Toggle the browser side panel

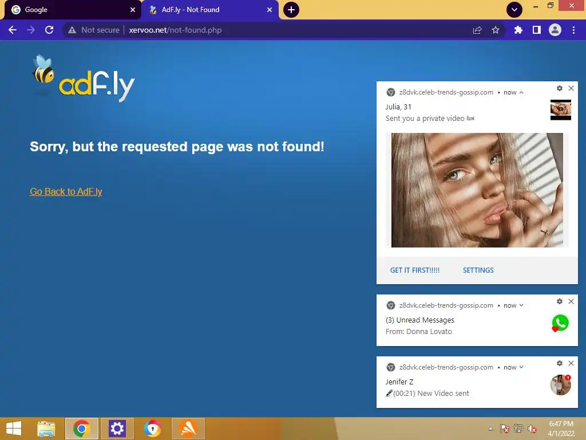coord(537,30)
